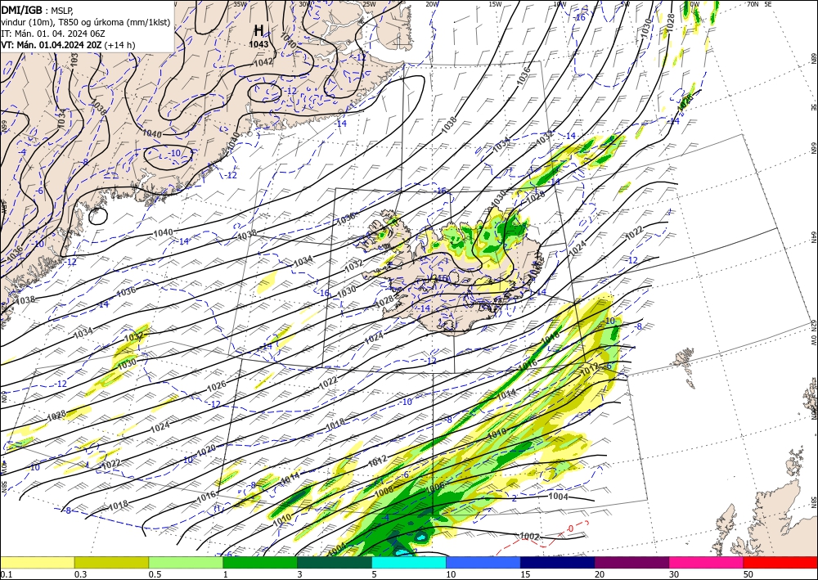The image size is (818, 580).
Task: Click the '1002' isobar label
Action: [x=529, y=536]
